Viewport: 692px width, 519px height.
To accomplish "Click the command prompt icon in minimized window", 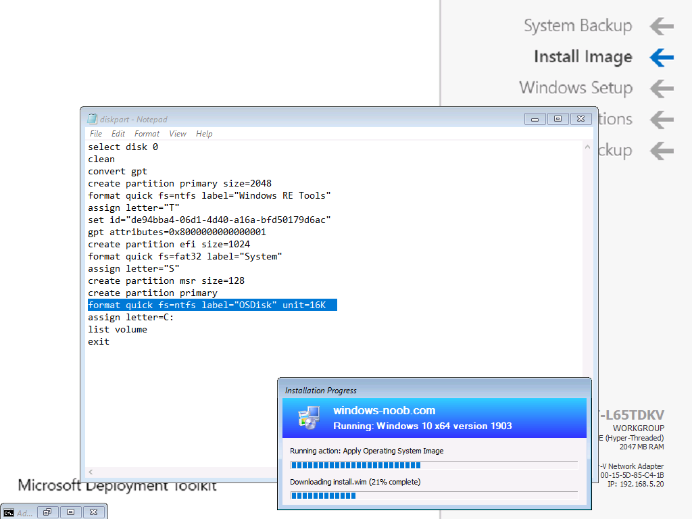I will (x=9, y=513).
